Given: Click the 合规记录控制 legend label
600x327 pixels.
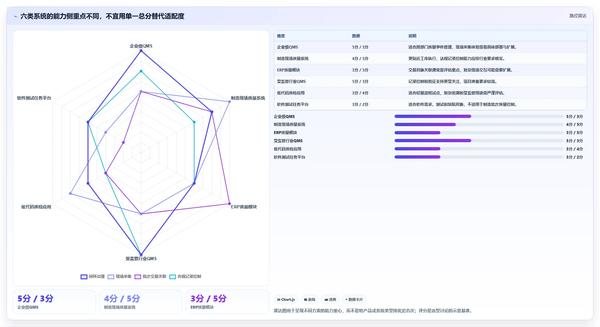Looking at the screenshot, I should point(189,277).
